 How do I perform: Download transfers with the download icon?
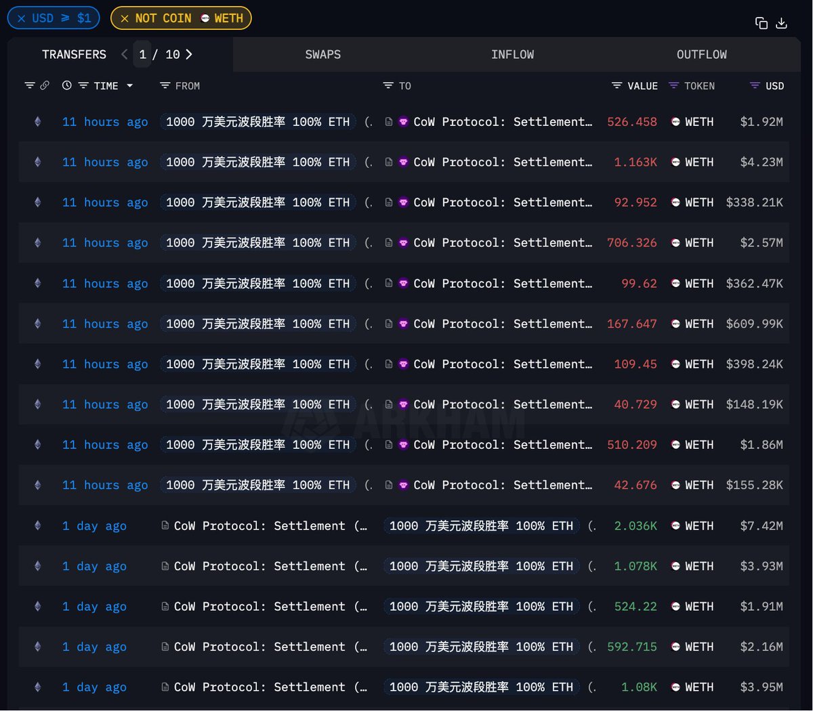tap(781, 23)
